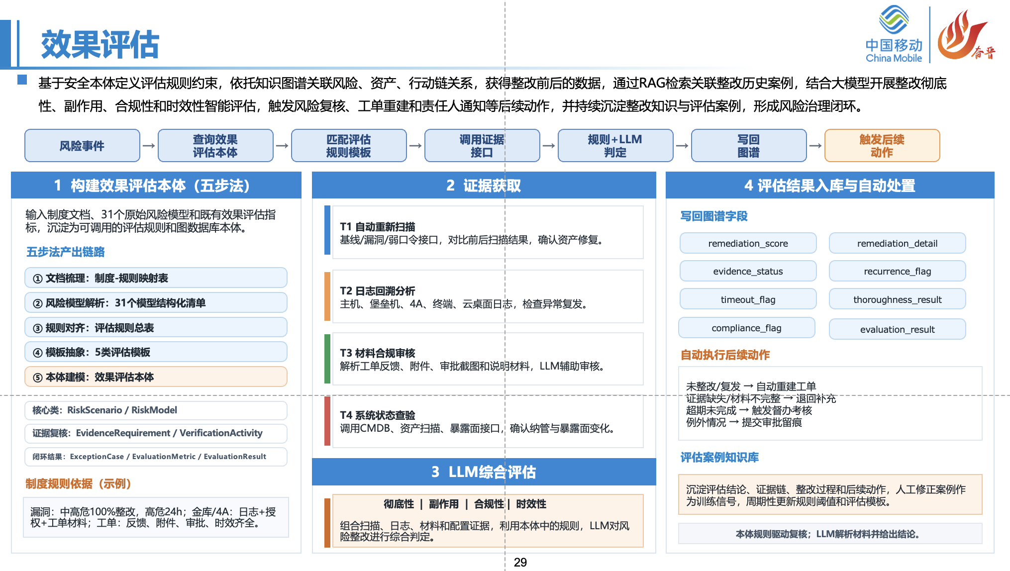Select step ③ 规则对齐：评估规则总表
Image resolution: width=1010 pixels, height=571 pixels.
156,328
